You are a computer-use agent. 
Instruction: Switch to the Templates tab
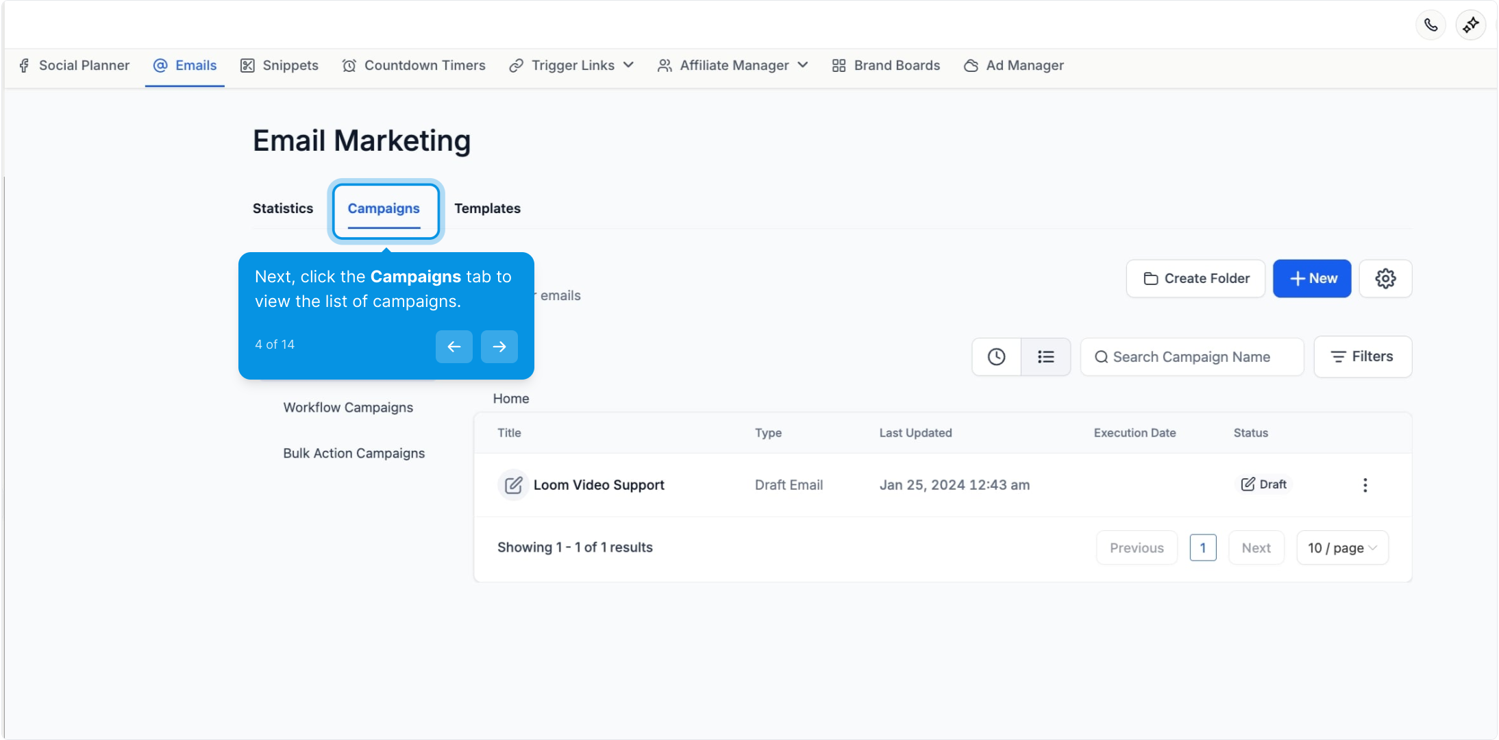(x=487, y=208)
